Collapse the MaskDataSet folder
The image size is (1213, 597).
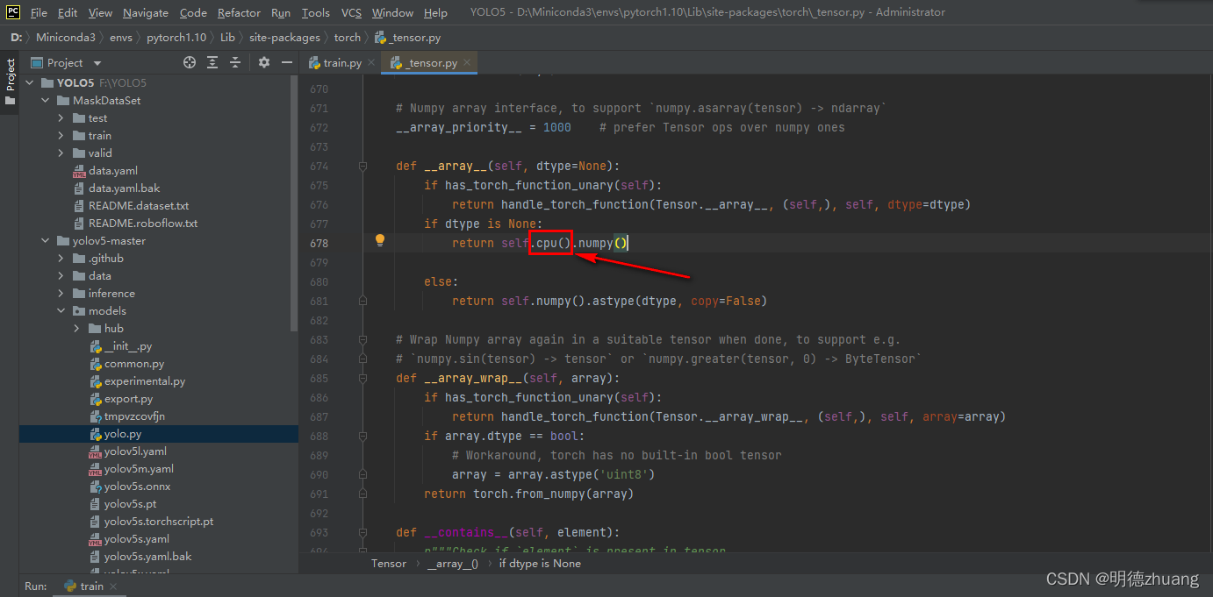point(45,100)
